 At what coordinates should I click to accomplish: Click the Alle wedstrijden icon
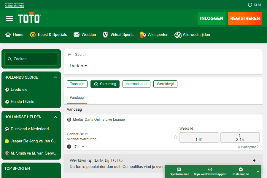coord(178,35)
